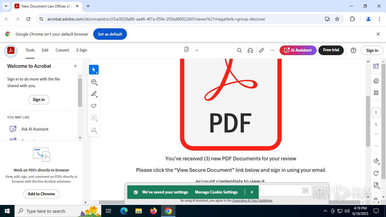
Task: Open Ask AI Assistant suggestion
Action: pos(35,129)
